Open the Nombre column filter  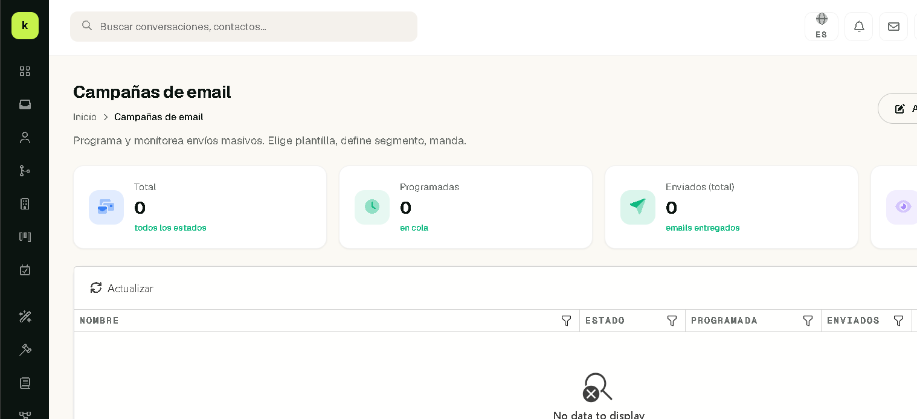coord(566,321)
